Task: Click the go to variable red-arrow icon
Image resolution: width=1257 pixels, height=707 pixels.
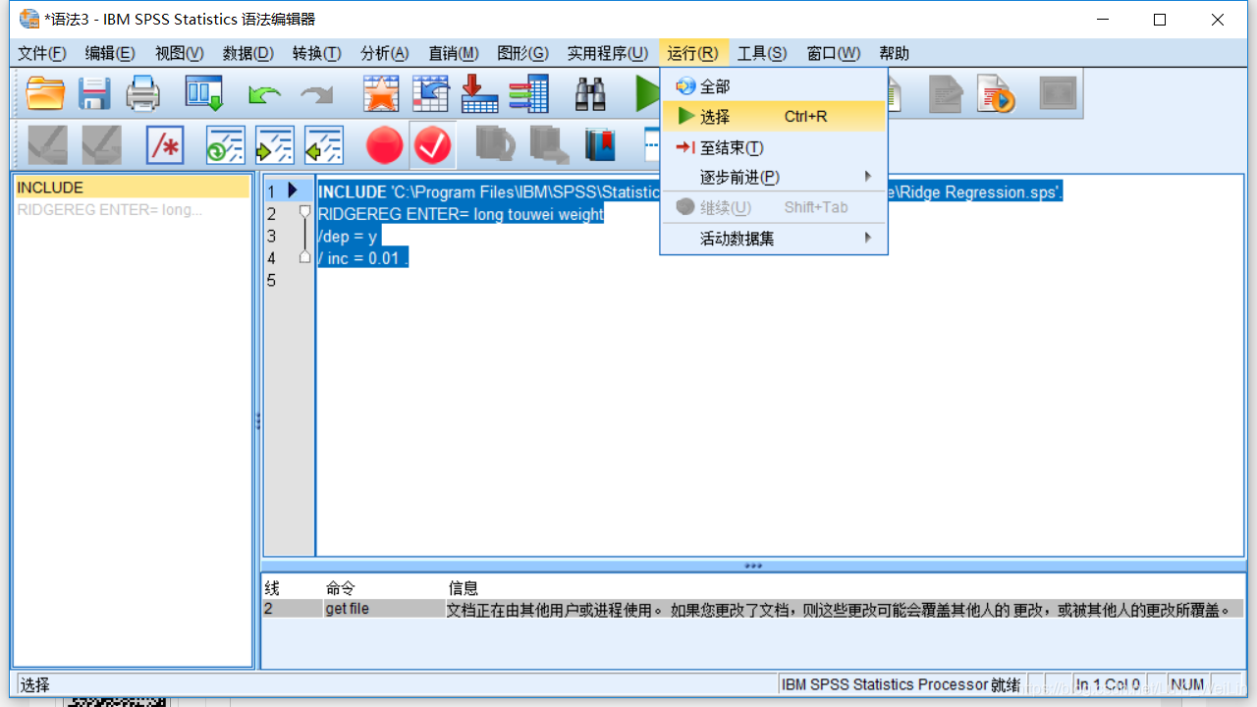Action: coord(479,93)
